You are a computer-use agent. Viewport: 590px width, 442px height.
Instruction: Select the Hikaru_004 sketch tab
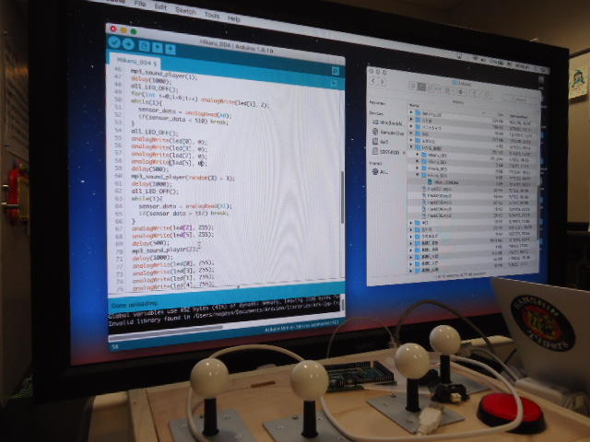point(135,62)
